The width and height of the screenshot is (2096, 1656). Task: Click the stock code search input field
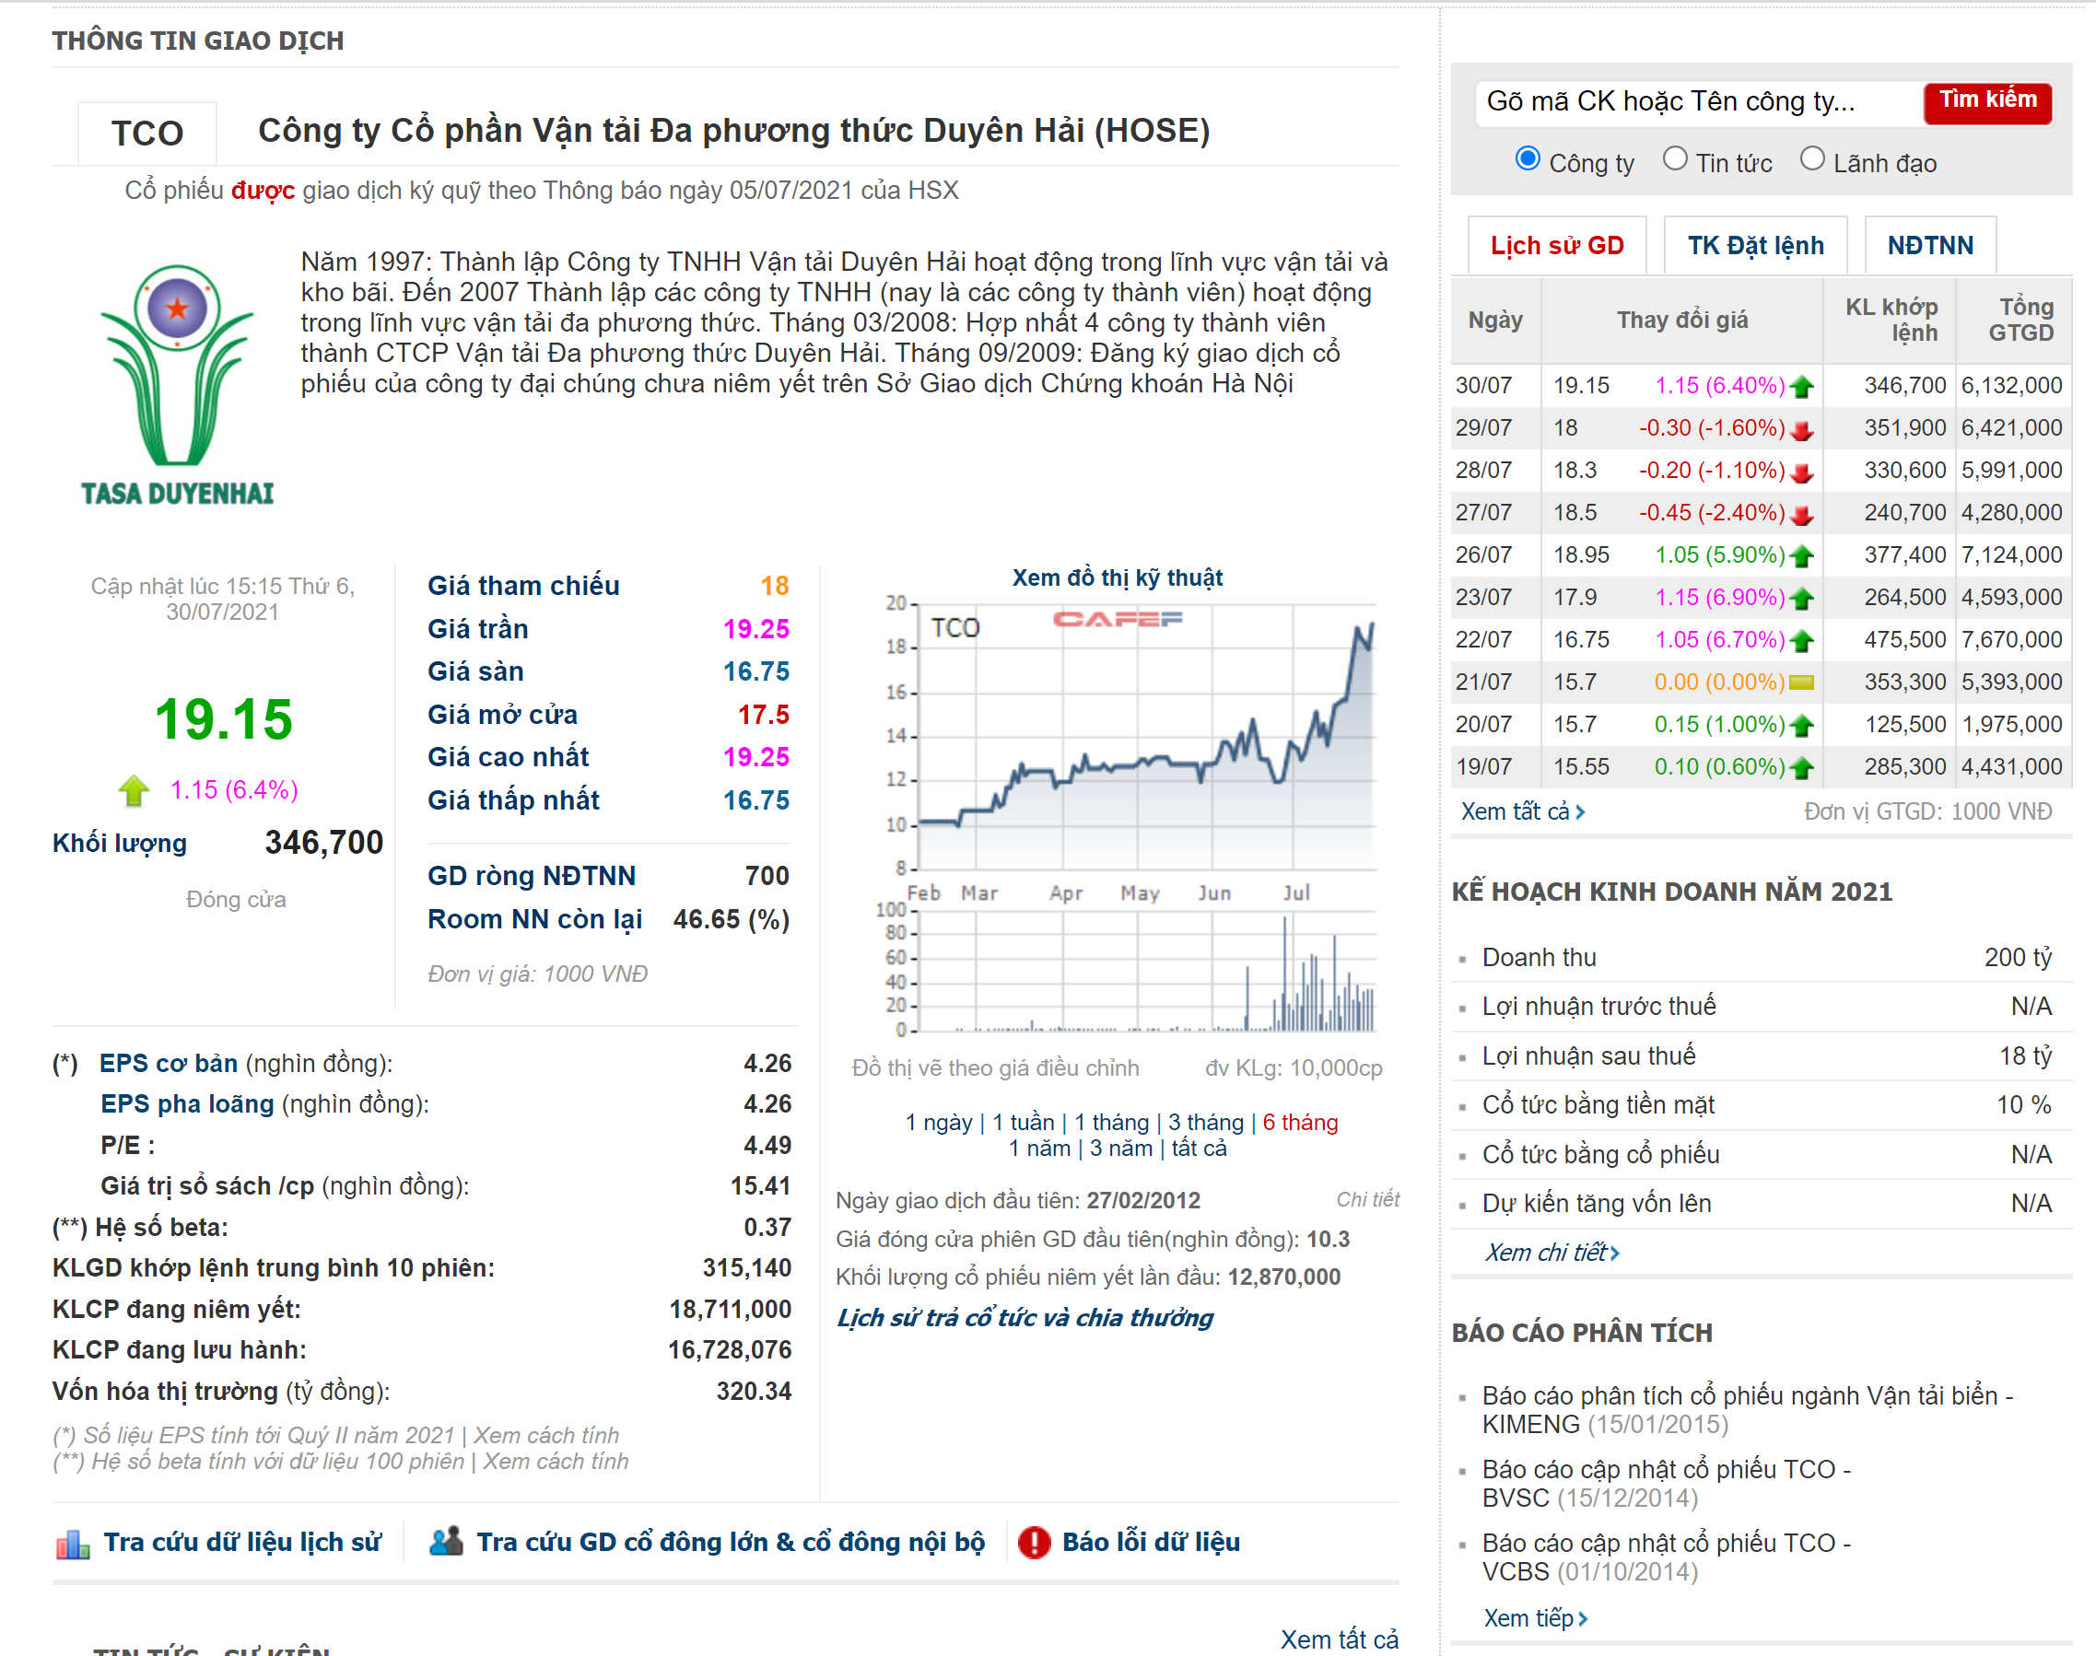[1697, 102]
